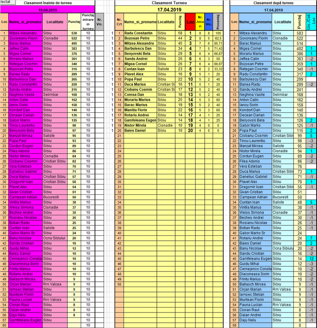317x328 pixels.
Task: Click the 'Urc./Cob. Loc' column header
Action: pos(311,22)
